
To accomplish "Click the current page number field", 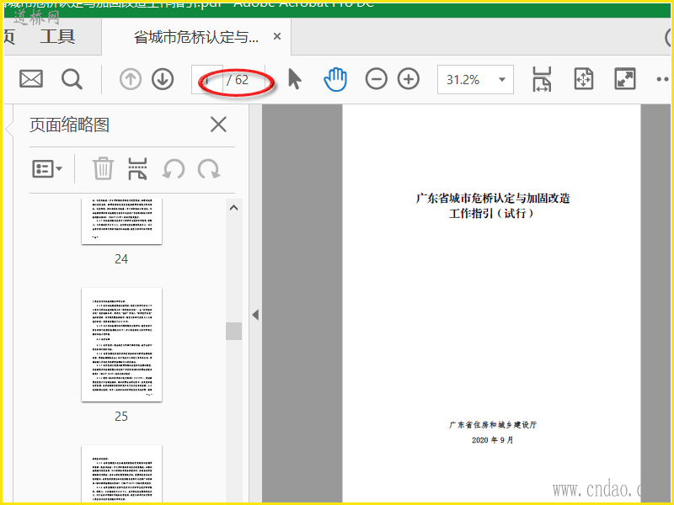I will click(207, 79).
